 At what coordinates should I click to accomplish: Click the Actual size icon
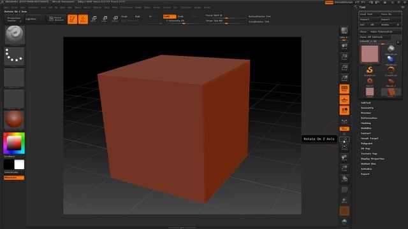[x=344, y=67]
